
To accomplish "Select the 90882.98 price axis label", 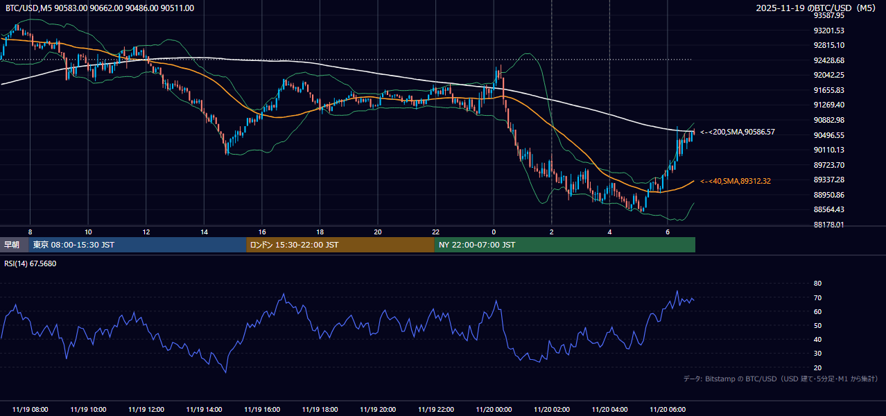I will pyautogui.click(x=829, y=120).
